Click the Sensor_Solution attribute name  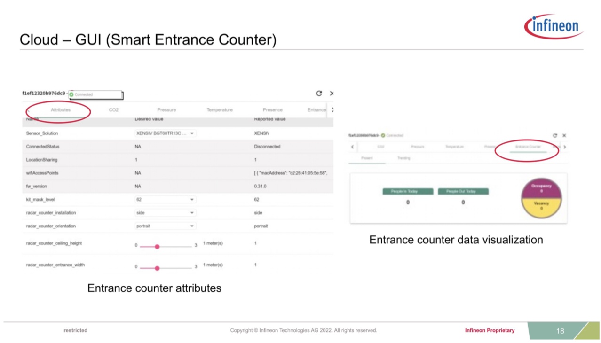click(x=42, y=133)
